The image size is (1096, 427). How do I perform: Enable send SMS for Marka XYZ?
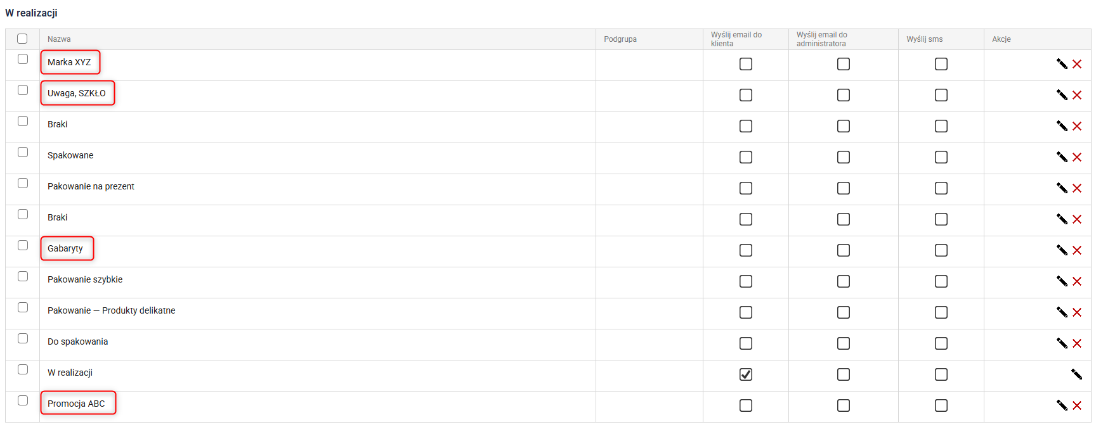pos(941,64)
